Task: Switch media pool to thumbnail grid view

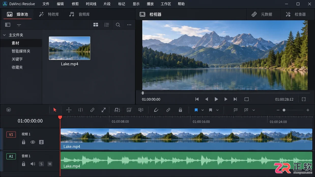Action: [96, 25]
